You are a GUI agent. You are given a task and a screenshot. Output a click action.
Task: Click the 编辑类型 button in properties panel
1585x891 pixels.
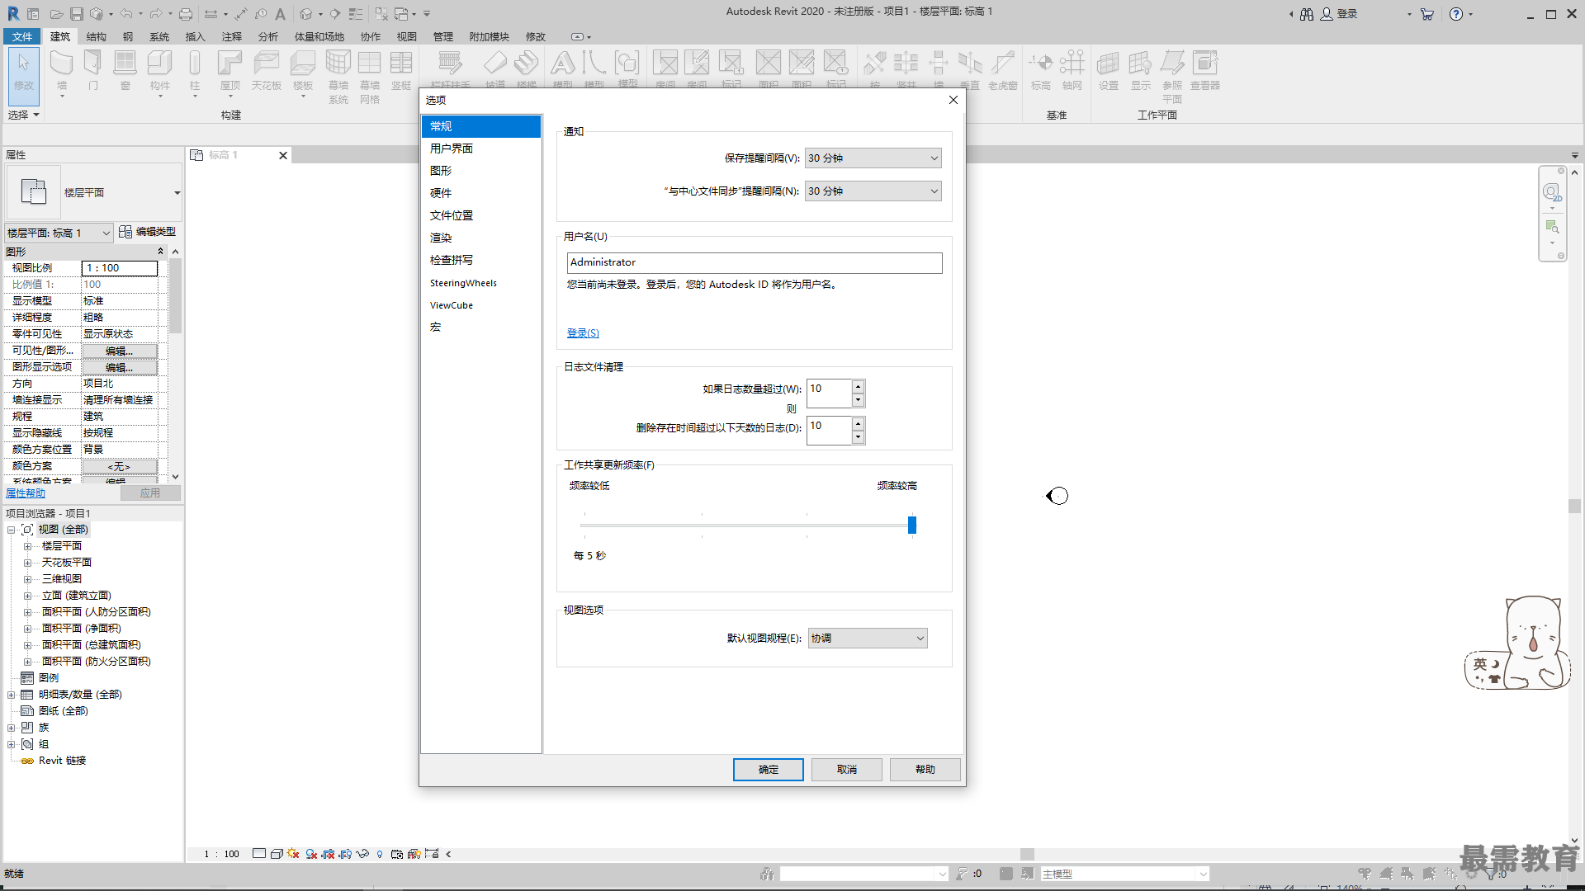148,232
